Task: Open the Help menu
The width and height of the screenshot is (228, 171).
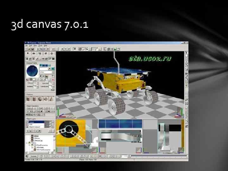Action: [45, 46]
